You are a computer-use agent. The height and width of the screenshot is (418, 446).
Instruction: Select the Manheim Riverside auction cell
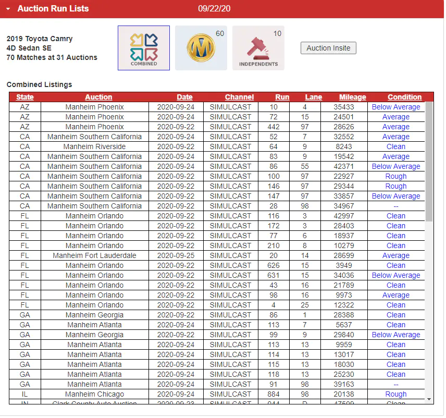point(95,147)
